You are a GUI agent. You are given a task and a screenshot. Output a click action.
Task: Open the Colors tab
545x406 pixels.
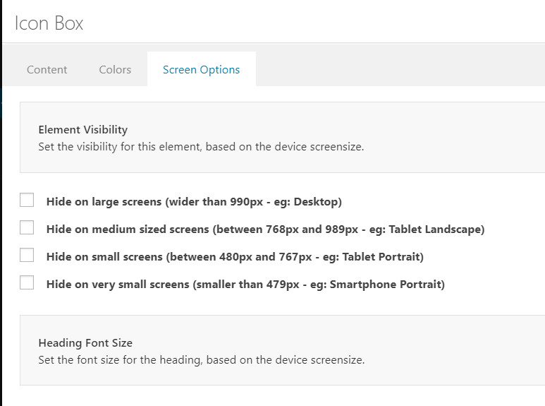pos(115,69)
